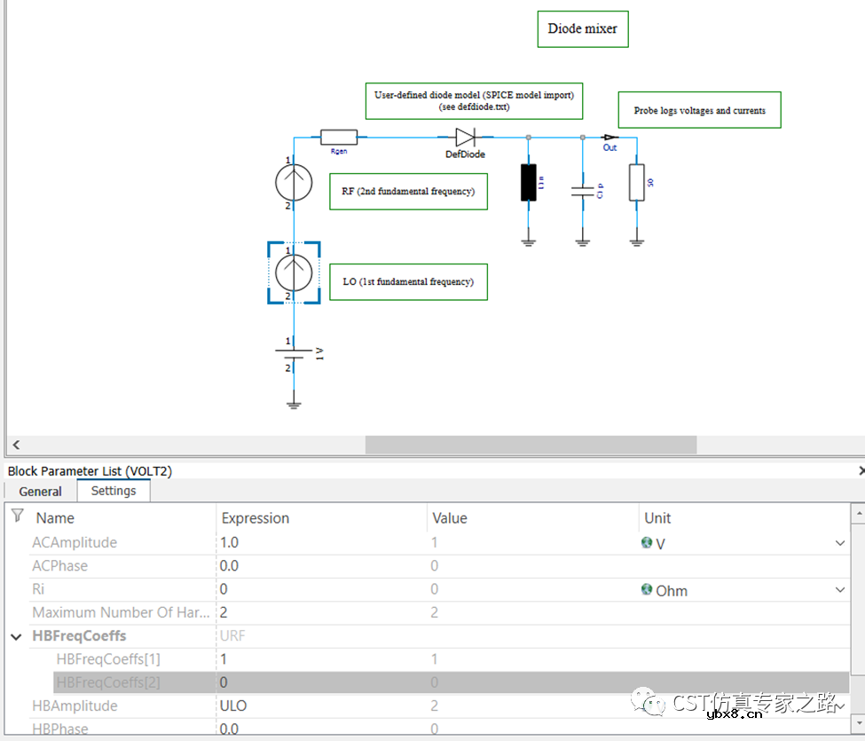This screenshot has width=865, height=741.
Task: Switch to the General tab
Action: click(x=41, y=491)
